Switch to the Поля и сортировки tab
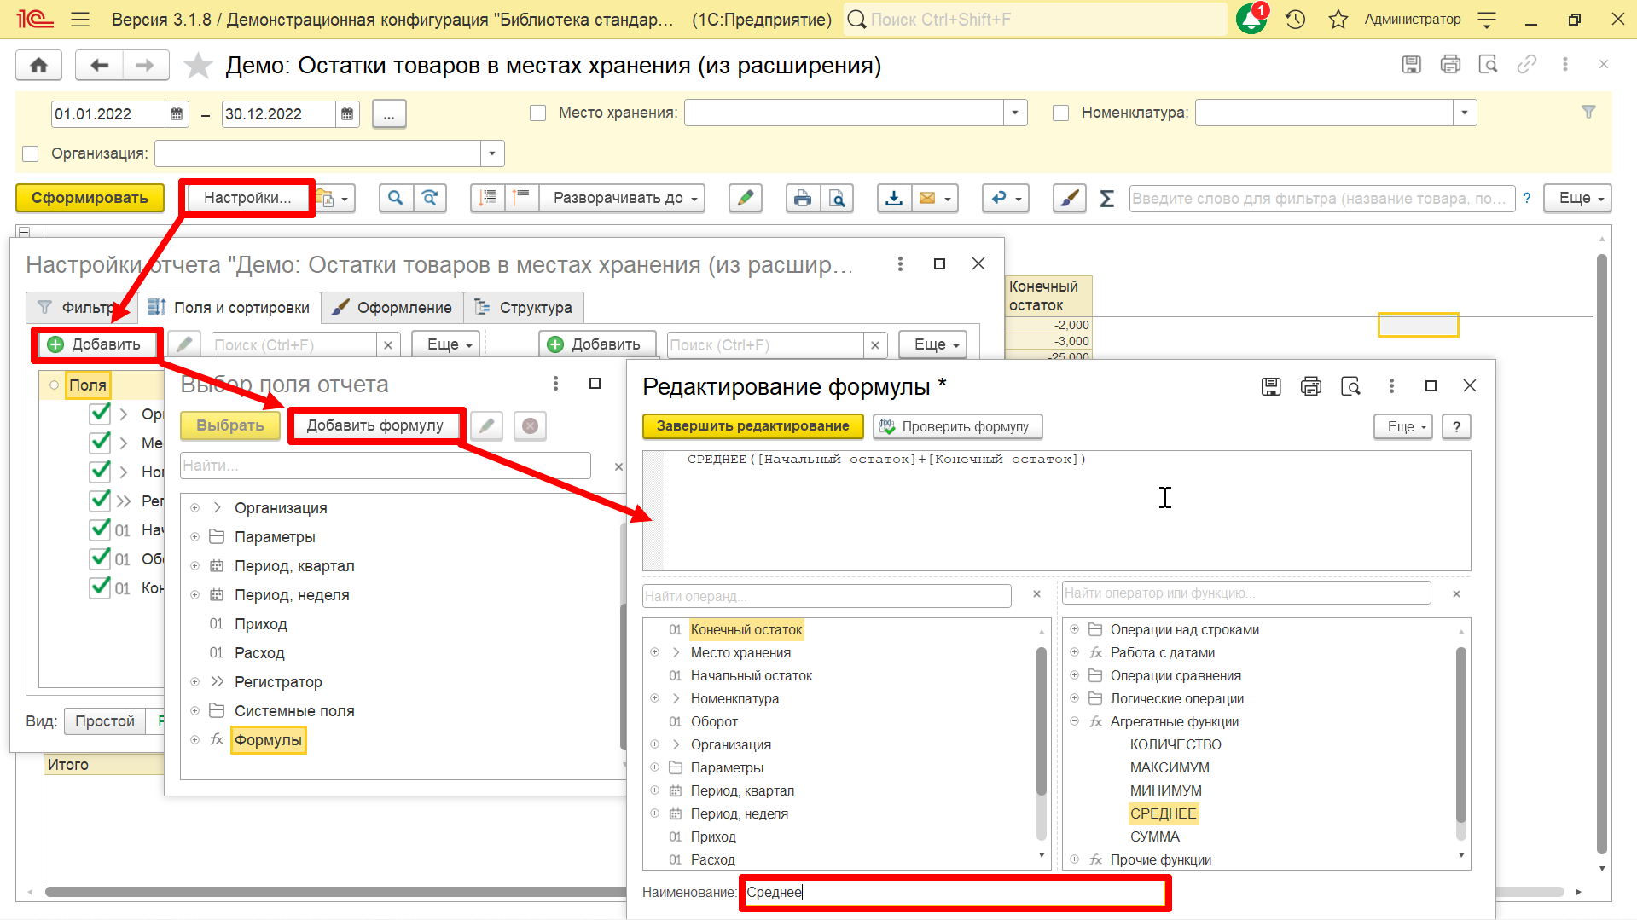1637x920 pixels. tap(229, 308)
